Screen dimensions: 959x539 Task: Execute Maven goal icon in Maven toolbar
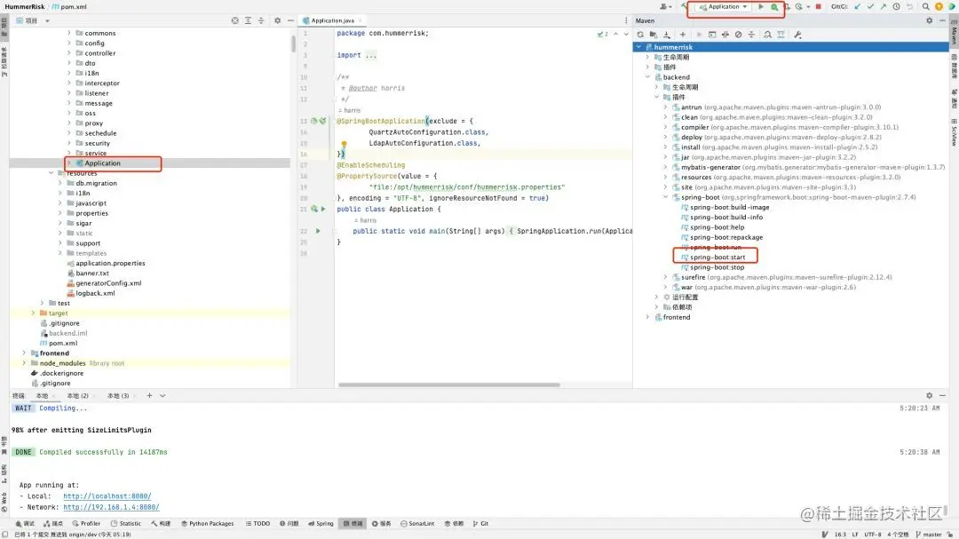coord(712,35)
